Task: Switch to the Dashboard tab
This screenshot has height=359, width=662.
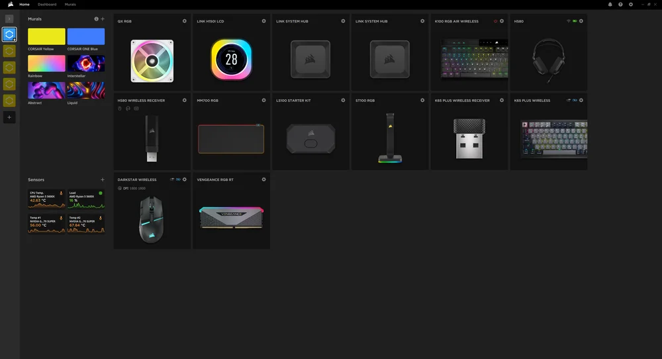Action: coord(47,5)
